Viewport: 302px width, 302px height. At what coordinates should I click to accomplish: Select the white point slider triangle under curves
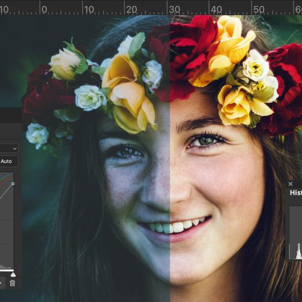(13, 274)
